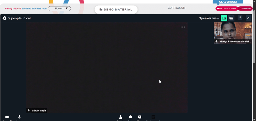Click 'Speaker view' label text
This screenshot has width=256, height=121.
coord(209,18)
